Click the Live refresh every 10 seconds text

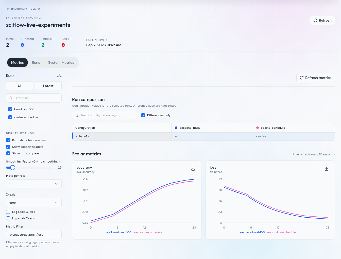click(314, 154)
